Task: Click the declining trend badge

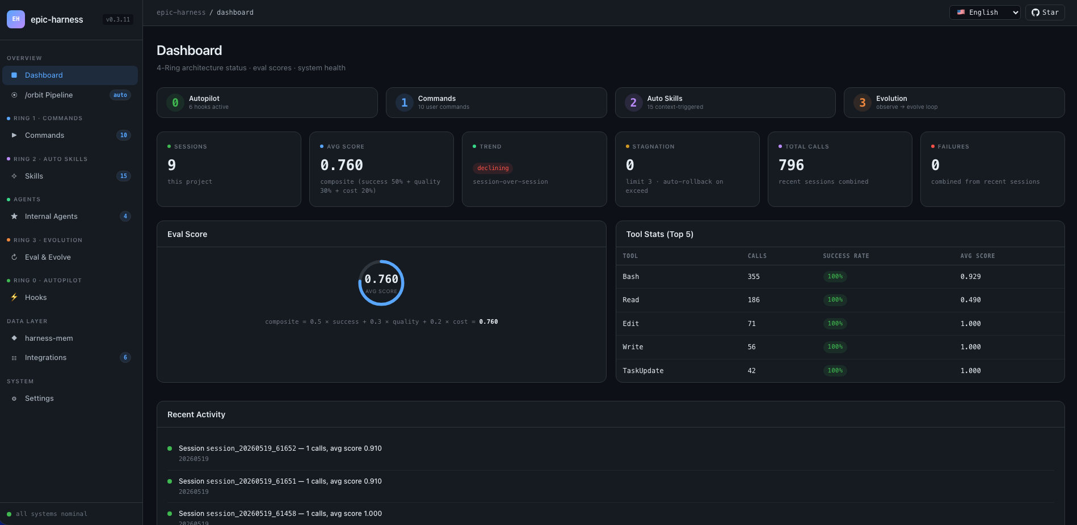Action: click(x=493, y=168)
